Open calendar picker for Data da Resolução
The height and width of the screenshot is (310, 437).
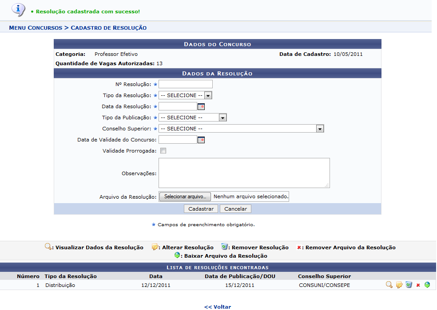pos(201,106)
